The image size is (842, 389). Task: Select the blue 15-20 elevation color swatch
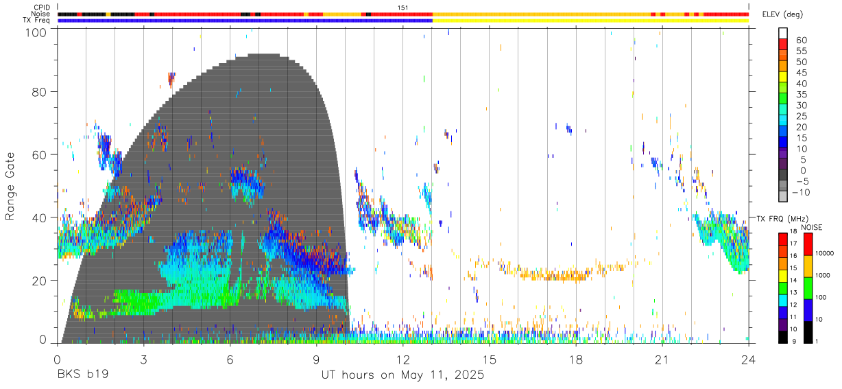(783, 132)
